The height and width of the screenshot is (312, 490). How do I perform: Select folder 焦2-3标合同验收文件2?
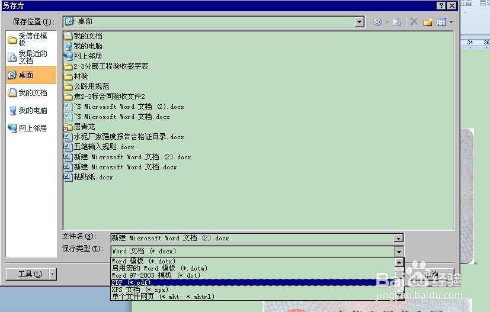tap(105, 96)
